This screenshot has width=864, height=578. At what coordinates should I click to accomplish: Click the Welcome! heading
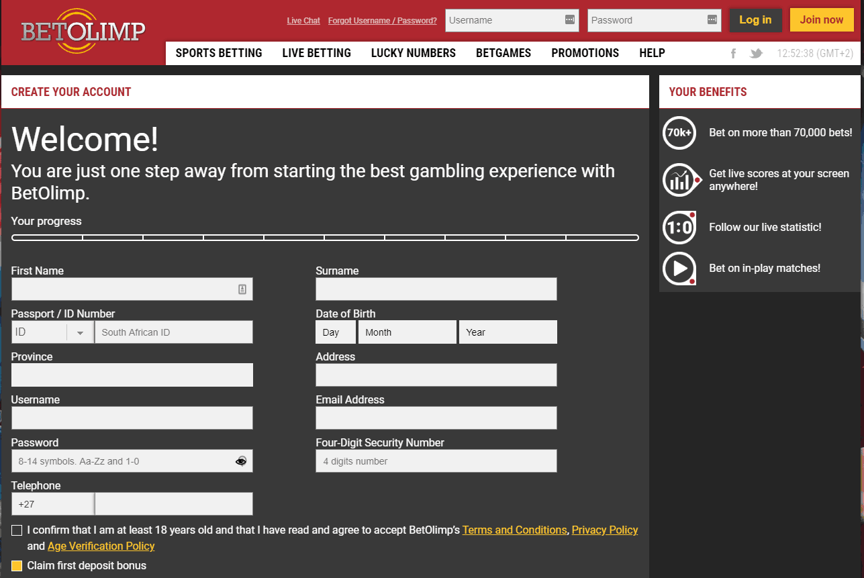click(85, 139)
